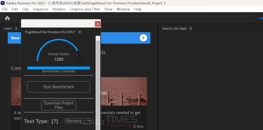The height and width of the screenshot is (130, 263).
Task: Open PugetBench panel menu icon
Action: [80, 32]
